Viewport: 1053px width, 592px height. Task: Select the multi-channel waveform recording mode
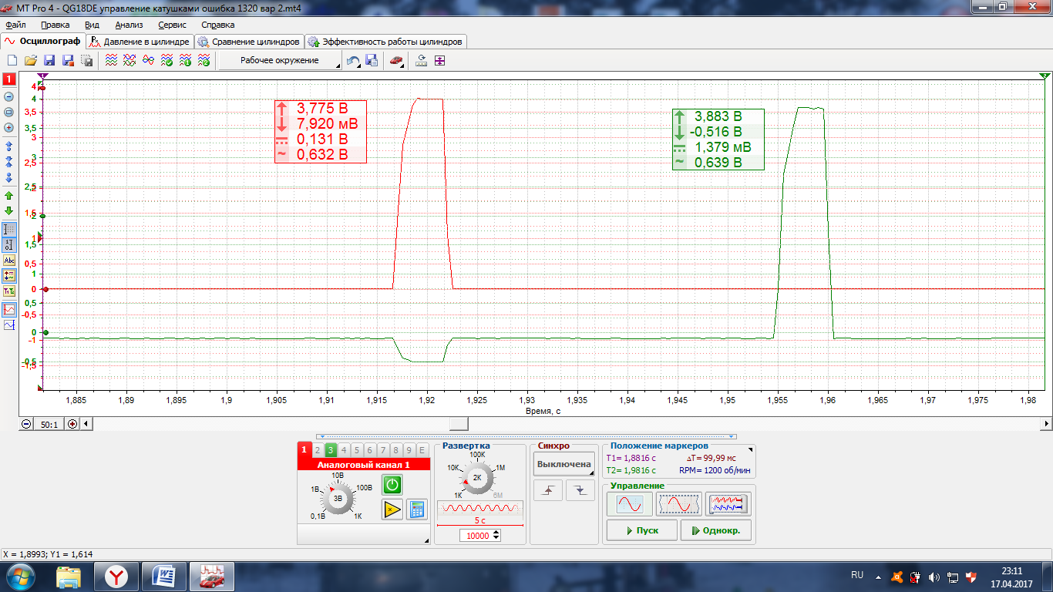click(728, 504)
